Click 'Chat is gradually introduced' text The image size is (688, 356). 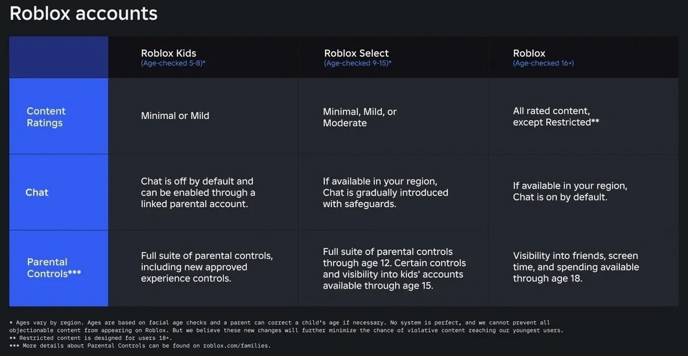click(x=385, y=192)
